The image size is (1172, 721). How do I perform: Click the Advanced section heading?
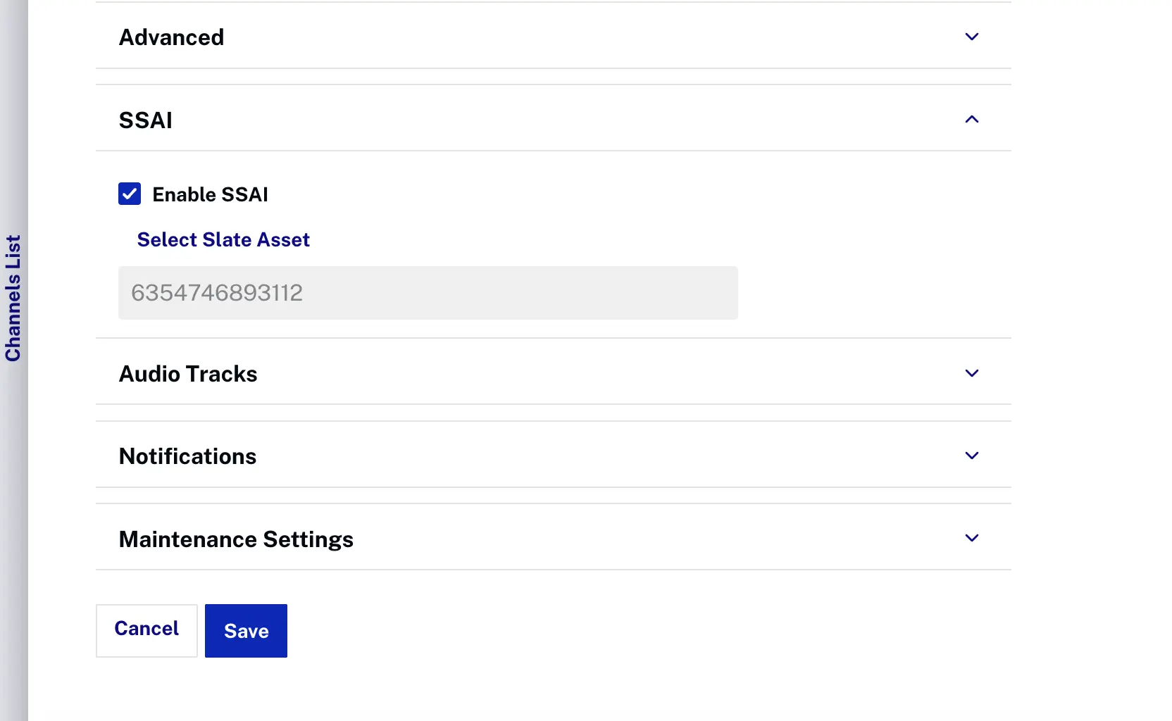point(171,37)
